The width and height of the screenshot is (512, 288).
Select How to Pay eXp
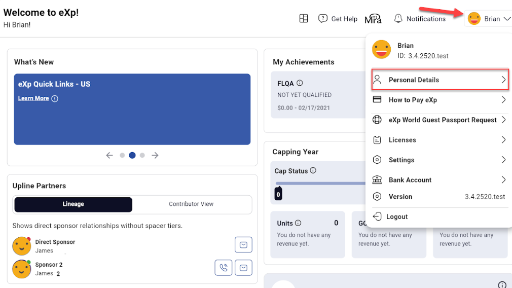click(x=440, y=100)
